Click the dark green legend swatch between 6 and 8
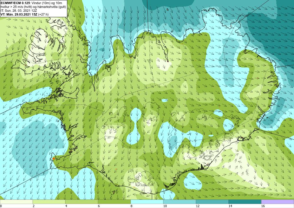 click(x=114, y=202)
